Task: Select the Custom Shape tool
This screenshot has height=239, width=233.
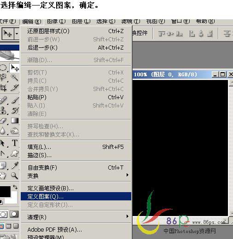Action: (x=15, y=153)
